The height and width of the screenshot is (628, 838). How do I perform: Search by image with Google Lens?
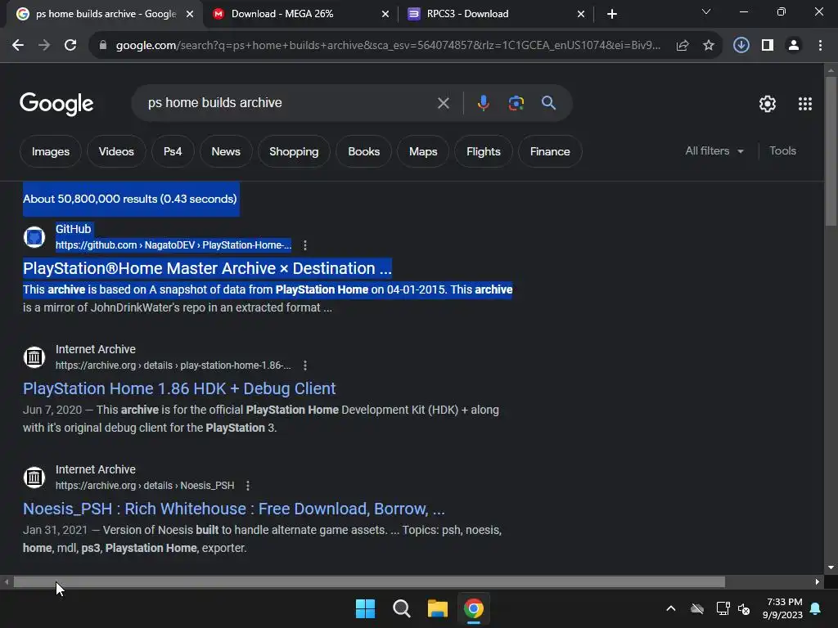516,103
